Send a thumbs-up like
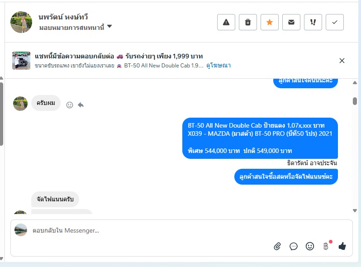This screenshot has width=361, height=267. click(x=342, y=246)
